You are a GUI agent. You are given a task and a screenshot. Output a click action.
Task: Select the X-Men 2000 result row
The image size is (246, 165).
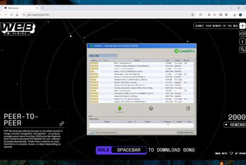(142, 96)
